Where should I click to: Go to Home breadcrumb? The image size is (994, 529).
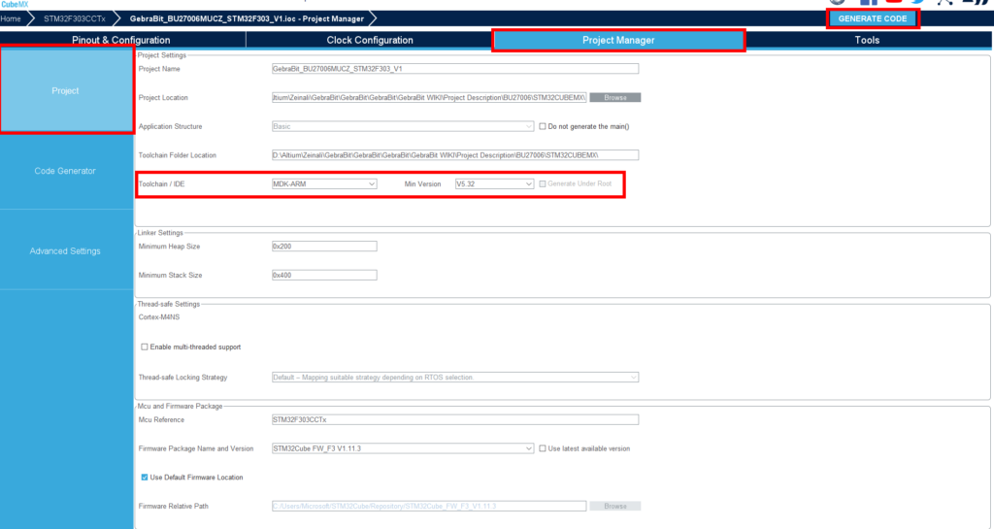pyautogui.click(x=11, y=19)
